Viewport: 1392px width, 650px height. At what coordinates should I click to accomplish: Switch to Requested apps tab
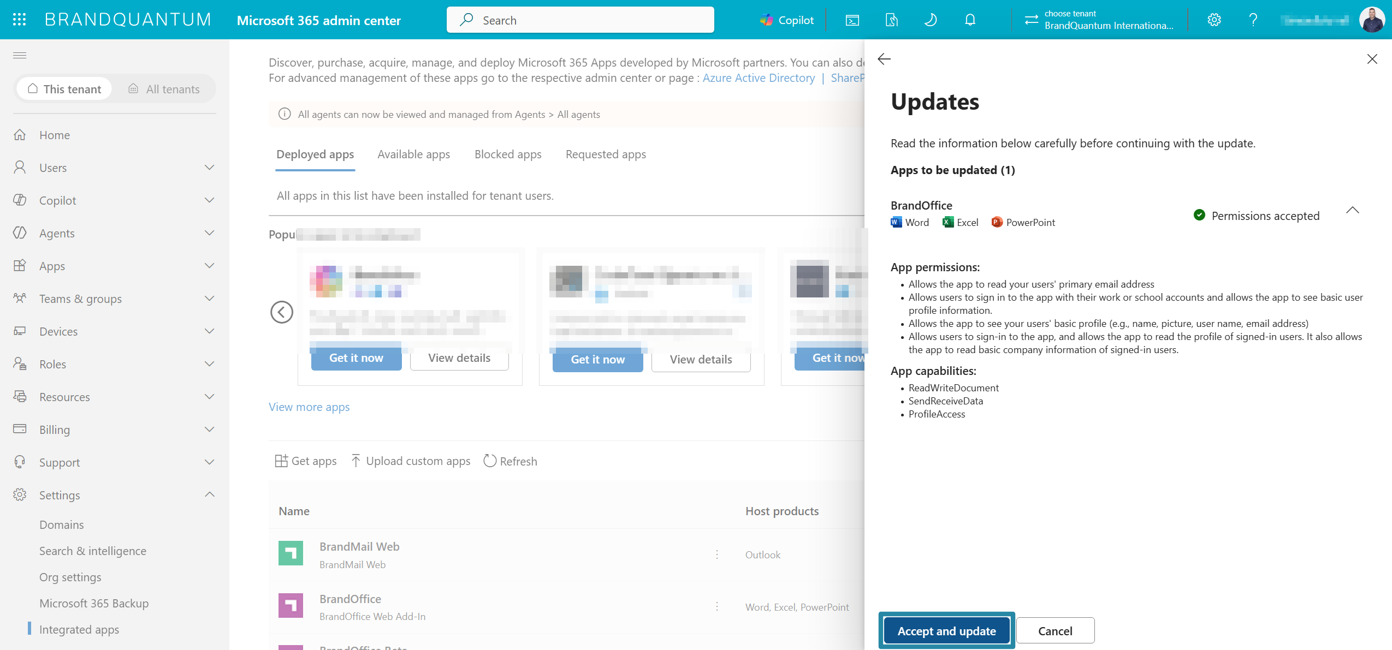(606, 154)
